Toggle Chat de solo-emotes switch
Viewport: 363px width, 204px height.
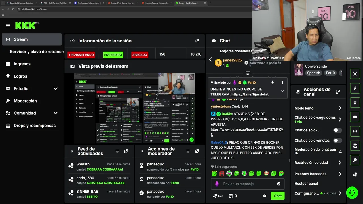pos(337,141)
